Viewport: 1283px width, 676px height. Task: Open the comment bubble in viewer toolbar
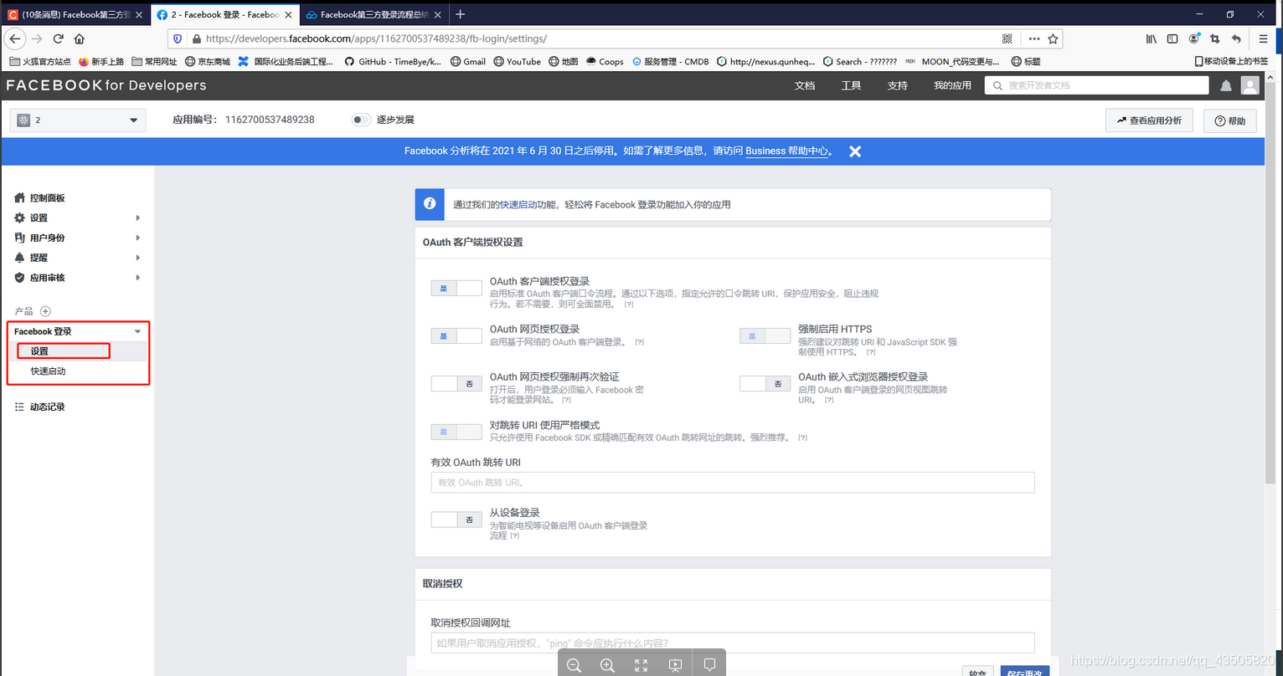709,665
